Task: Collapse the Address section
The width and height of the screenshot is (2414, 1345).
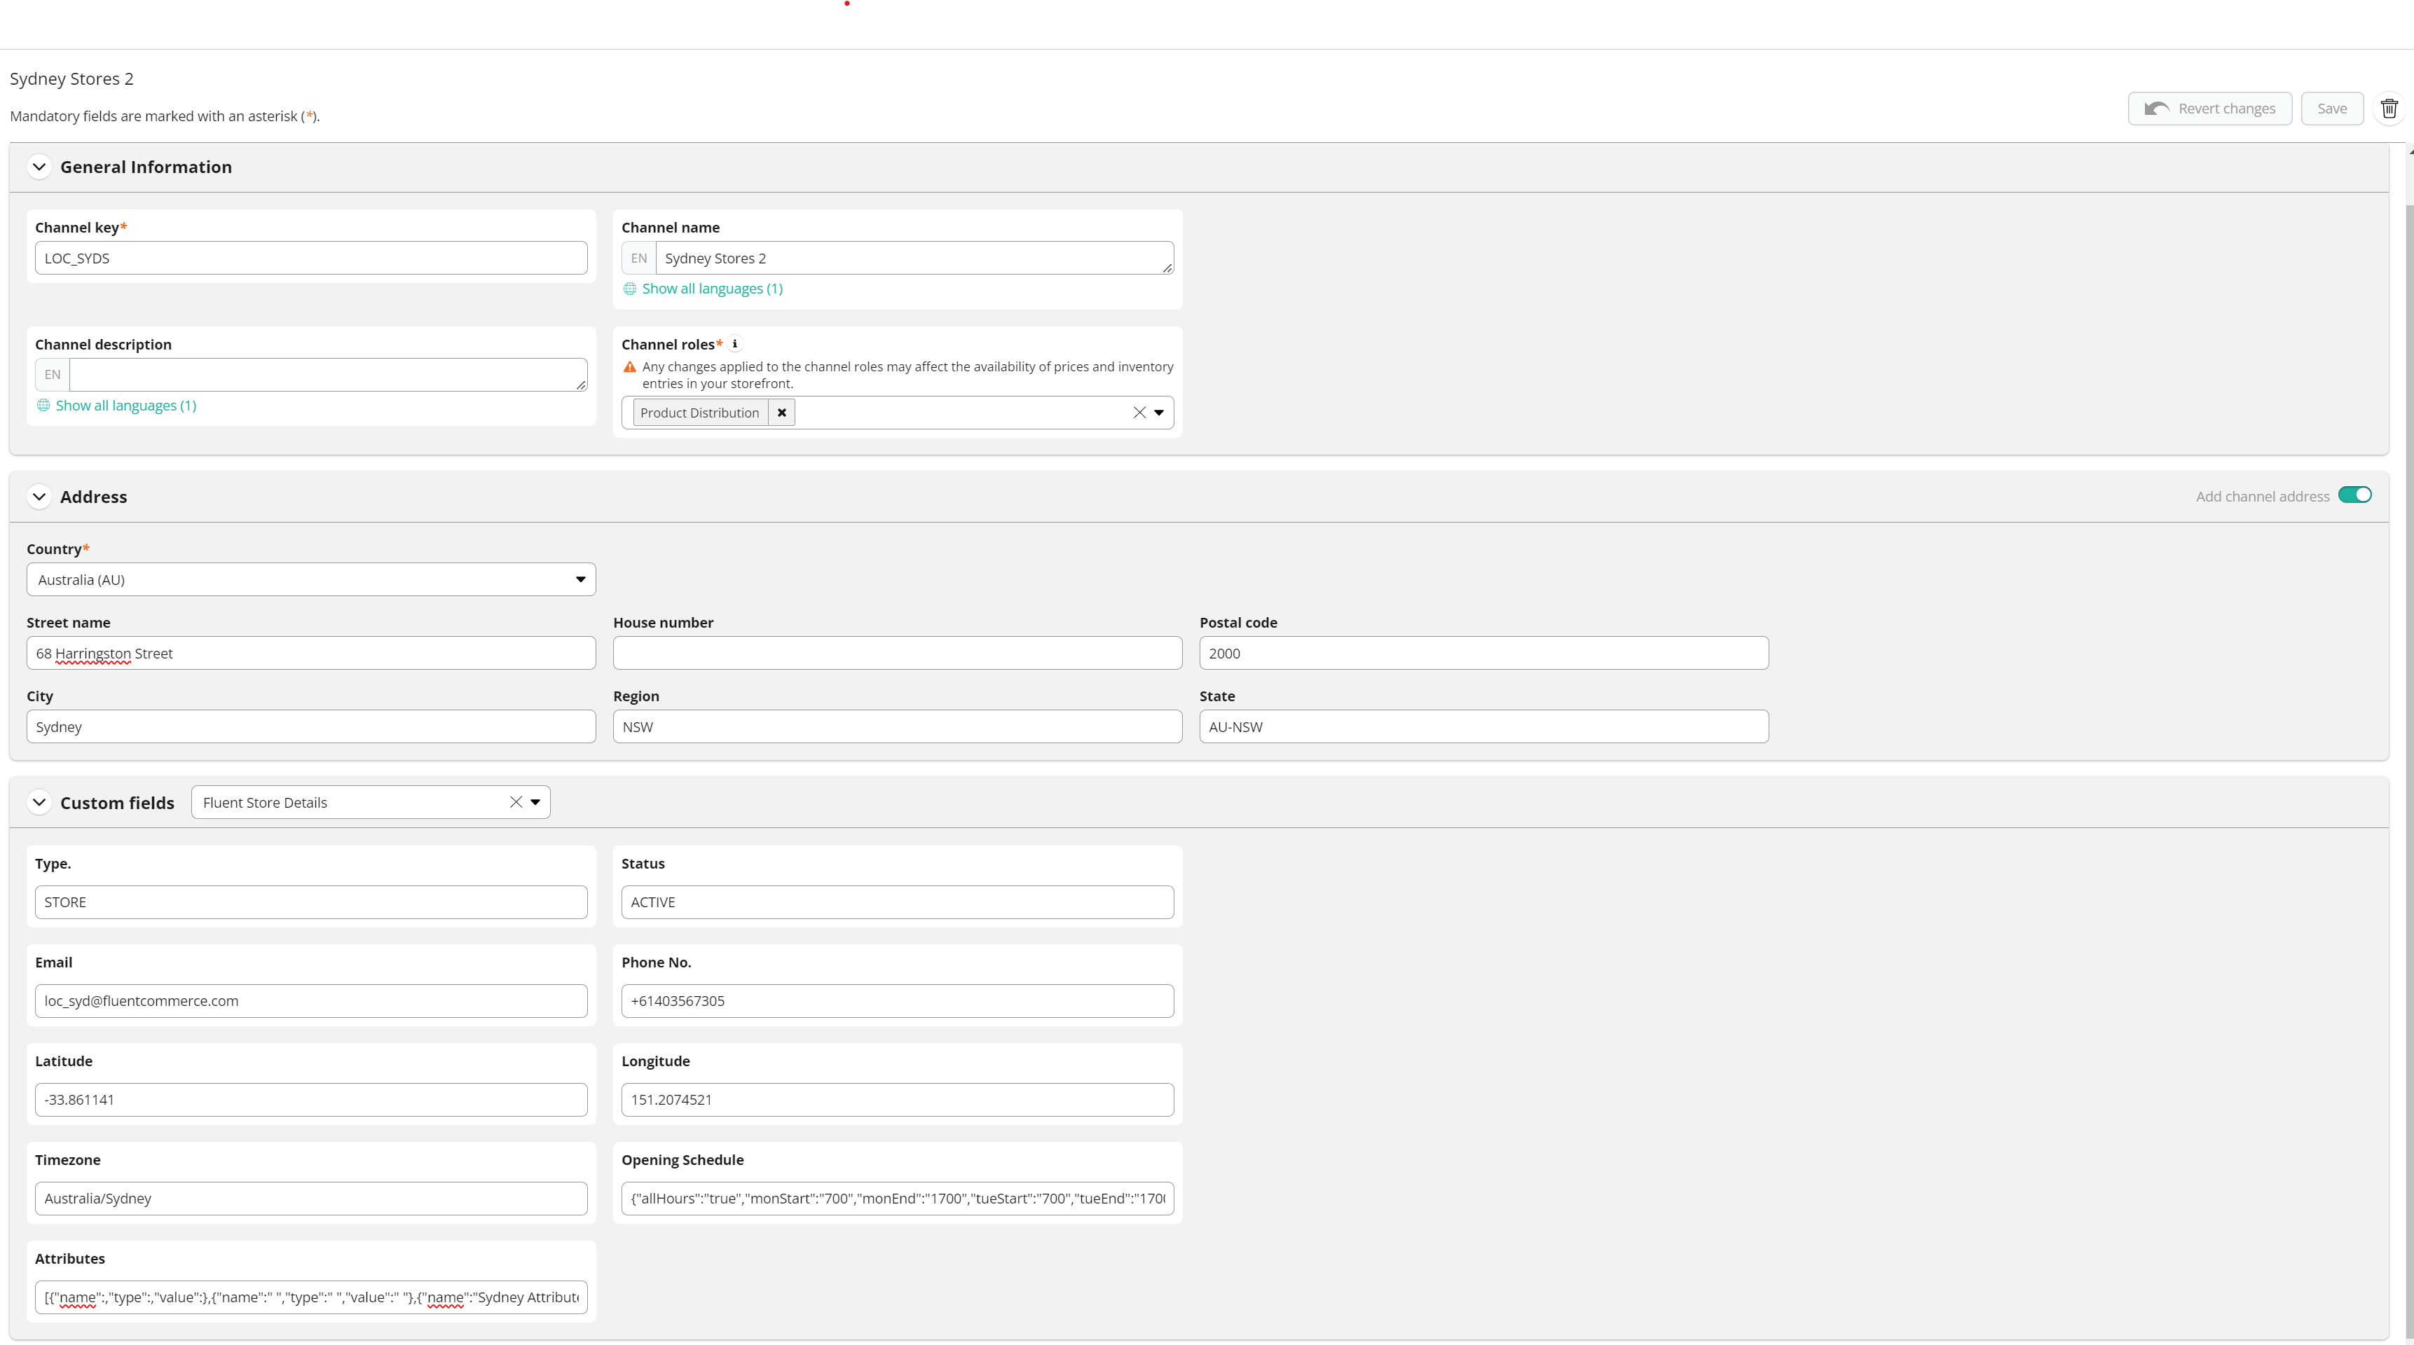Action: 39,497
